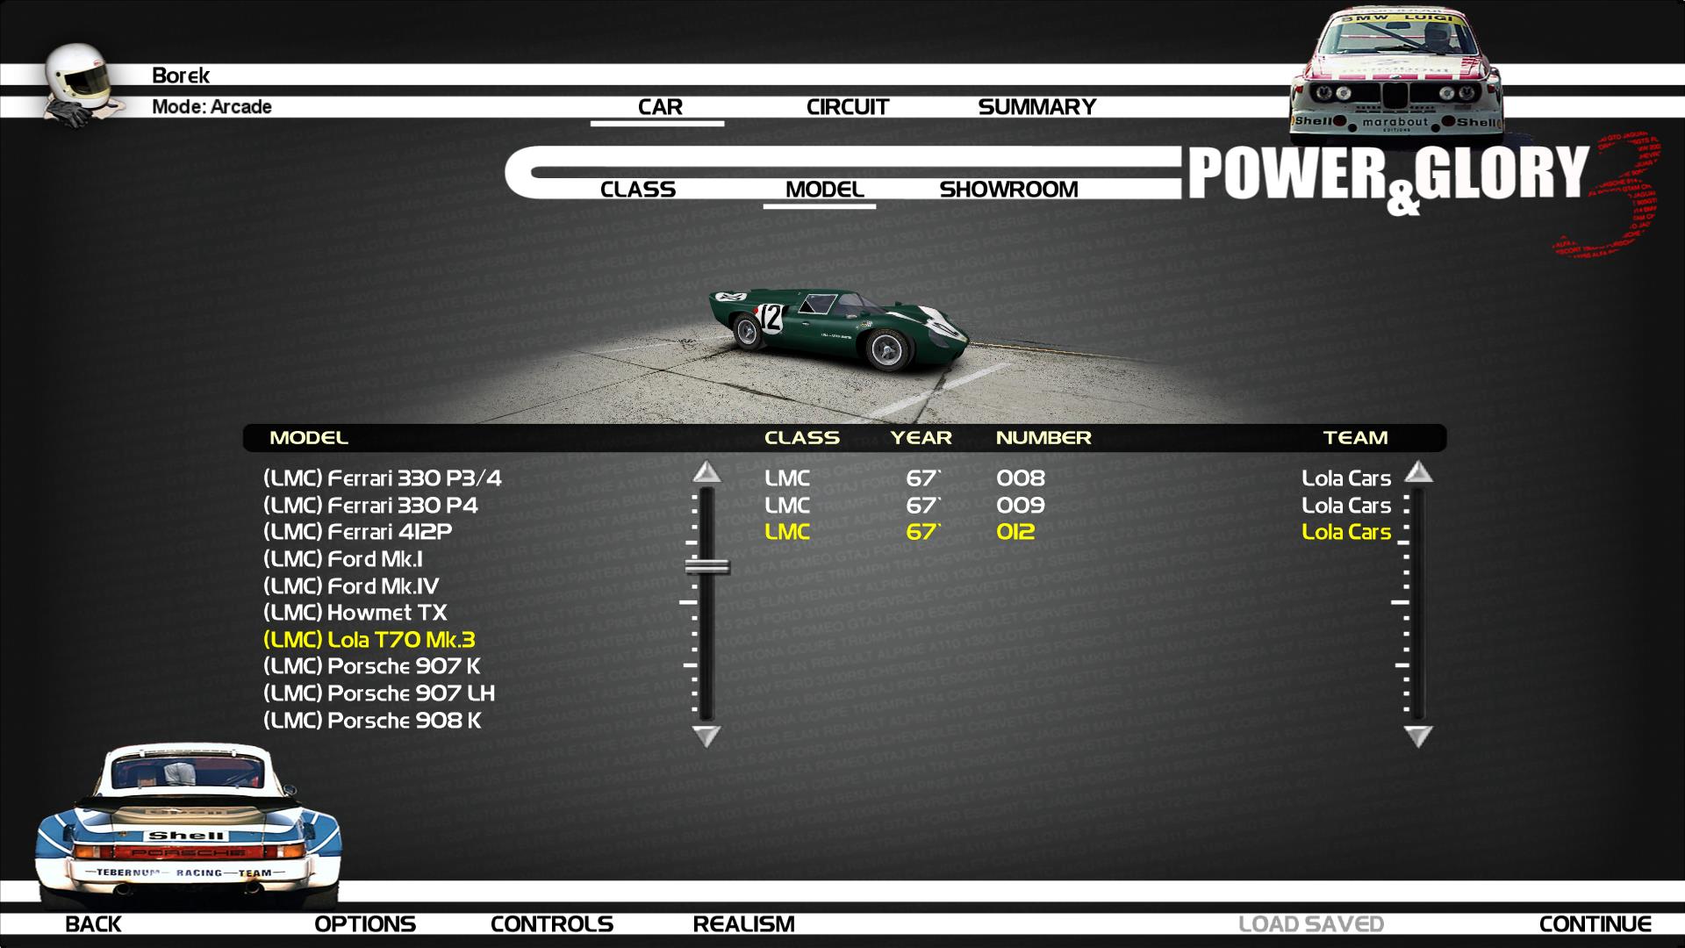Click the driver name Borek
Viewport: 1685px width, 948px height.
[x=181, y=75]
